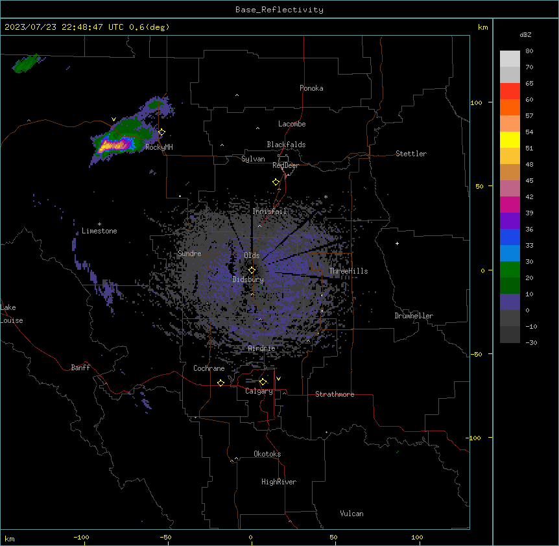Click the km unit label in the bottom-left corner
Viewport: 559px width, 546px height.
pos(9,539)
